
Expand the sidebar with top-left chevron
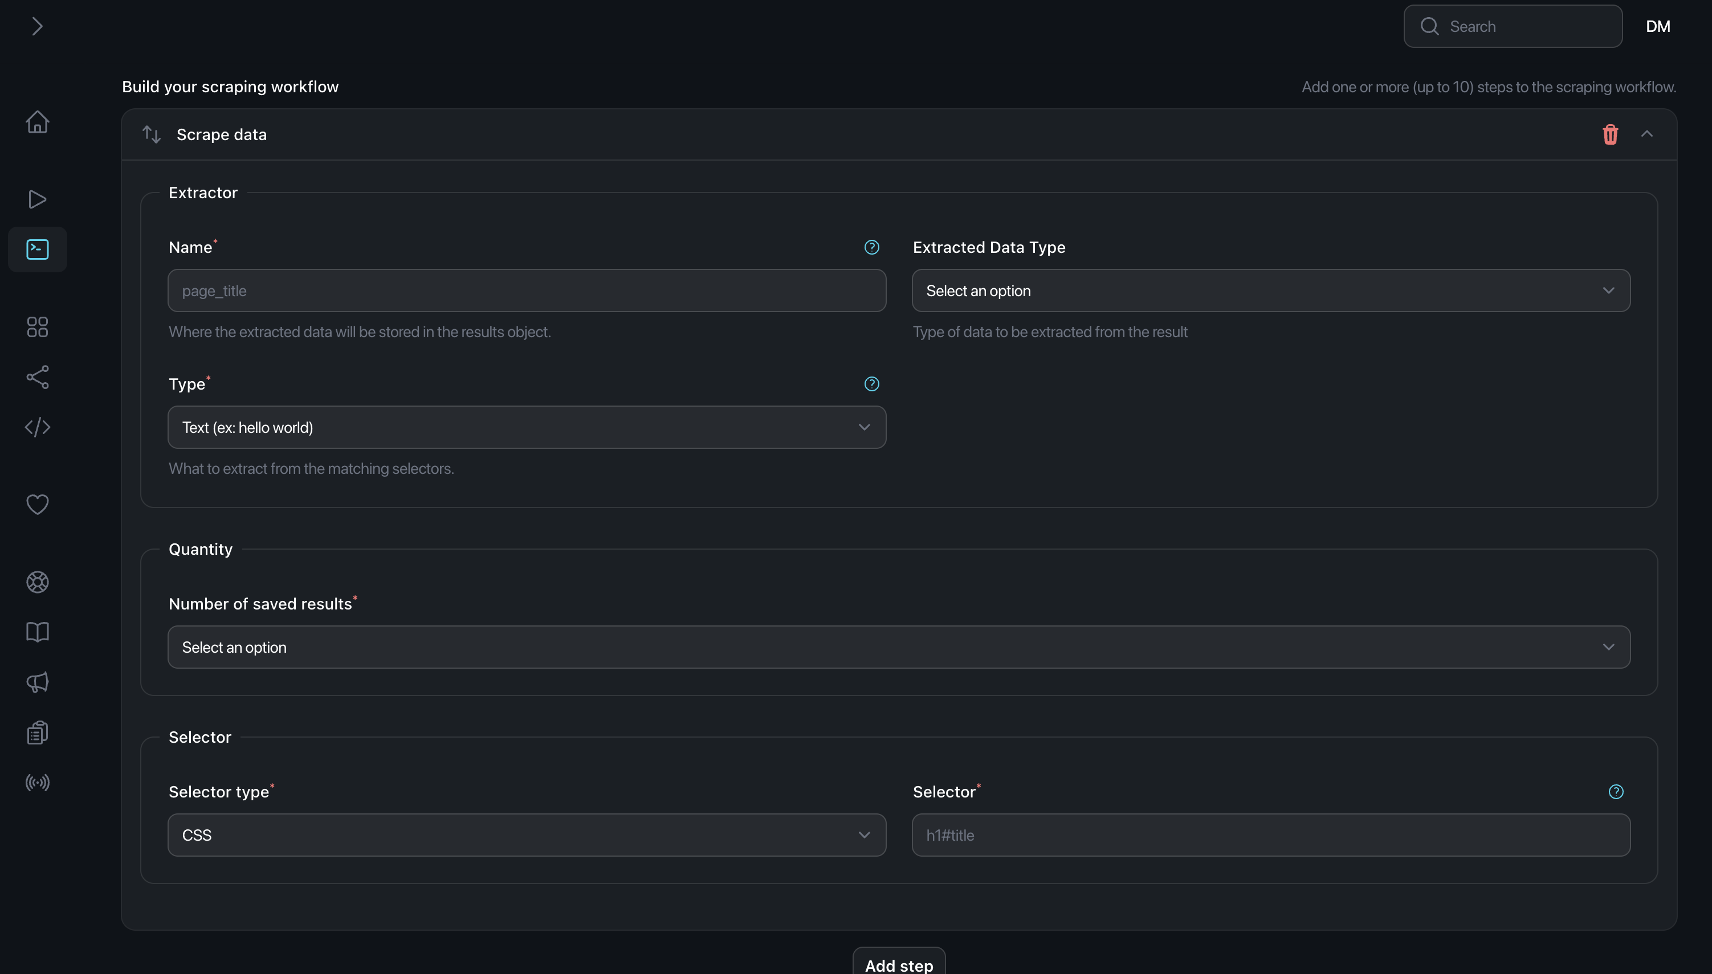tap(38, 26)
